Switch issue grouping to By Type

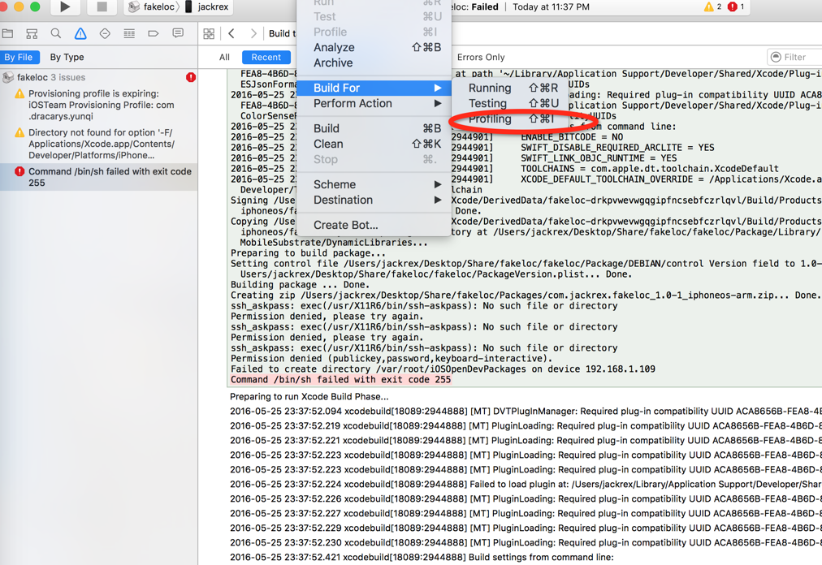(x=67, y=58)
